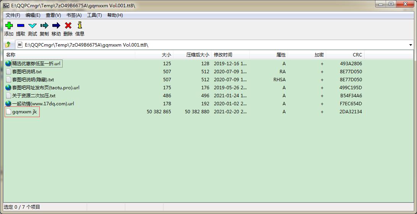Click the Move (移动) toolbar icon
This screenshot has height=214, width=417.
[x=56, y=26]
